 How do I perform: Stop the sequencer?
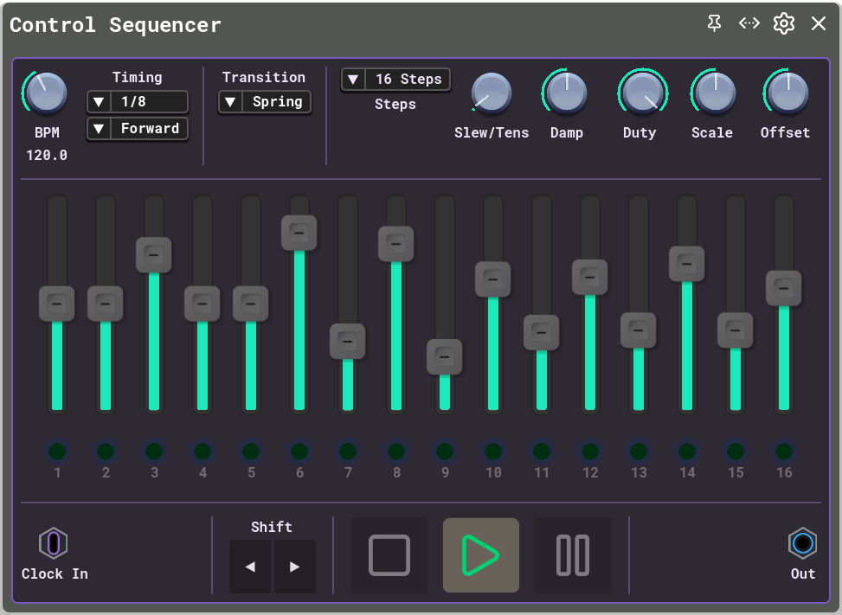click(389, 555)
